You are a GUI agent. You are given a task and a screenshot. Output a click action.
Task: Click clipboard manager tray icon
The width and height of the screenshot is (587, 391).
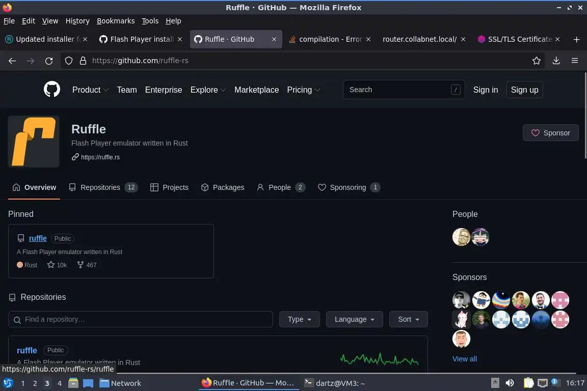[x=528, y=383]
